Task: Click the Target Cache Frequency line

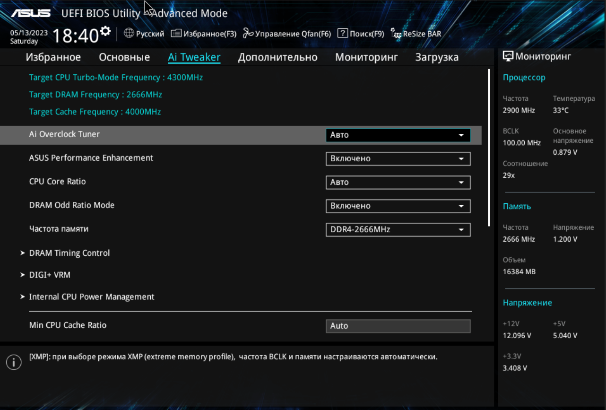Action: tap(95, 112)
